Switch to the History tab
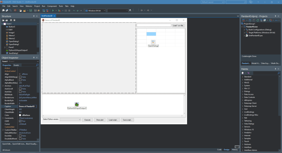 coord(235,150)
